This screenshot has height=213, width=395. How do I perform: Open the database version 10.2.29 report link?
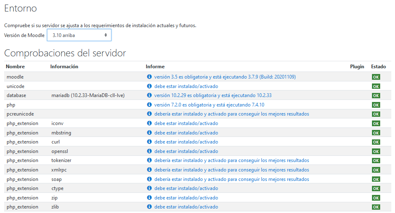tap(213, 95)
